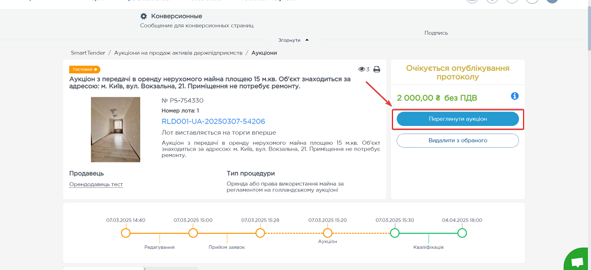Screen dimensions: 591x270
Task: Click timeline marker at 07.03.2025 14:40
Action: 125,233
